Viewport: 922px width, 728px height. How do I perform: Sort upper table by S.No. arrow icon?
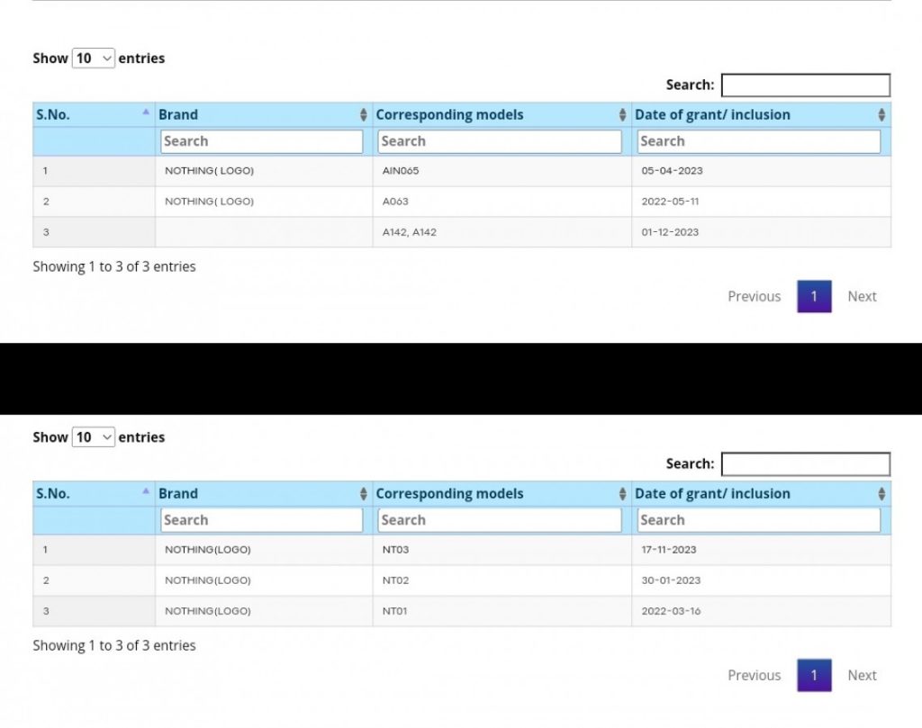(x=146, y=112)
